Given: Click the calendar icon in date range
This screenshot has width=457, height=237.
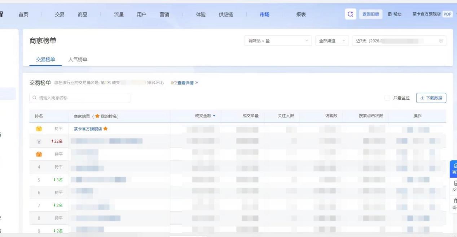Looking at the screenshot, I should coord(441,41).
